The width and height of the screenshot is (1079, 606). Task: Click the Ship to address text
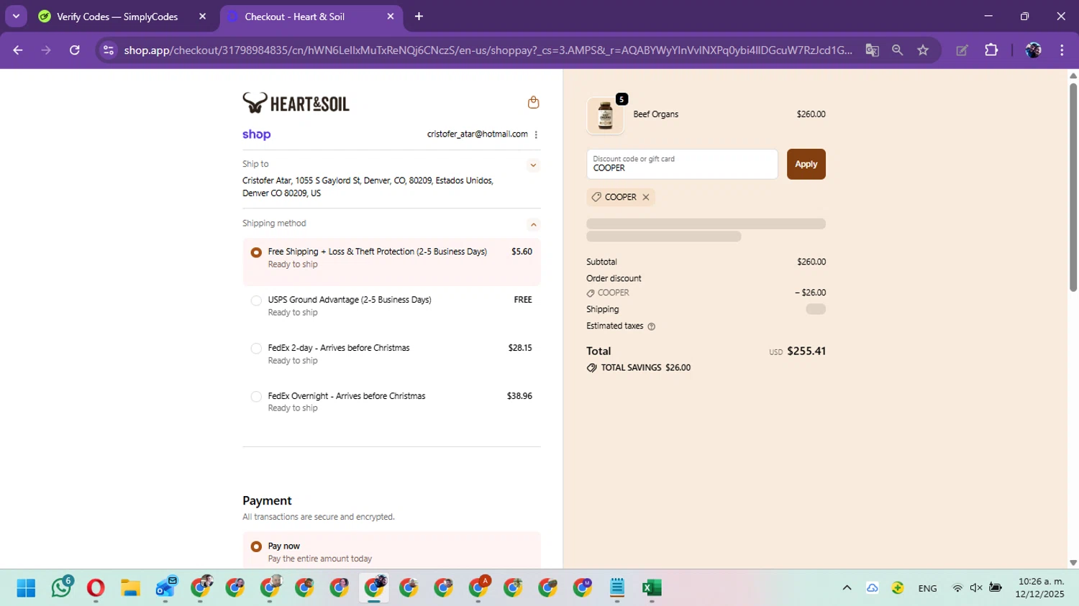[x=368, y=187]
